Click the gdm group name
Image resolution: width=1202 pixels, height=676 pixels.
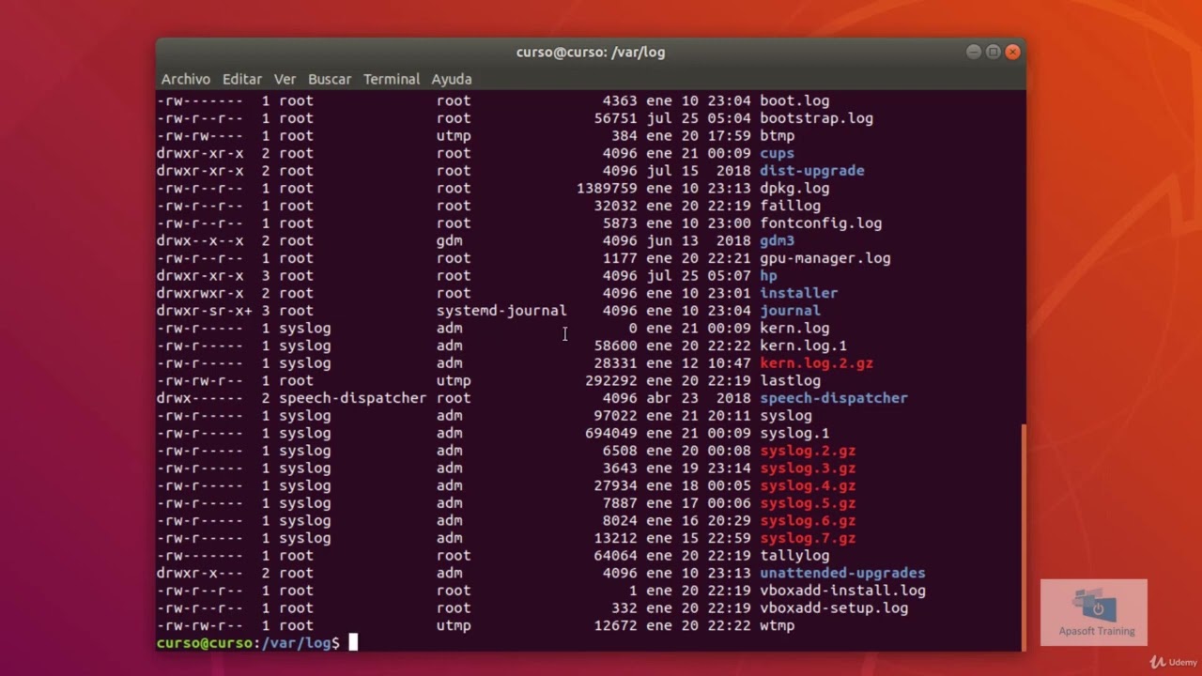pos(449,240)
